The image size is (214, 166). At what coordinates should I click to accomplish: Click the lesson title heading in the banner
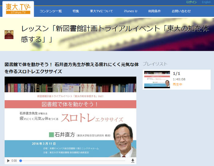point(115,34)
